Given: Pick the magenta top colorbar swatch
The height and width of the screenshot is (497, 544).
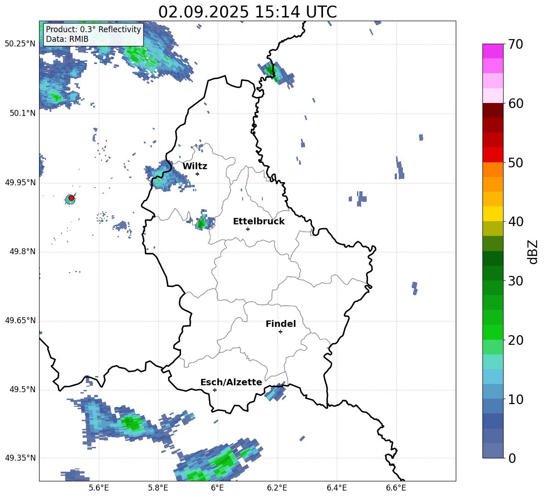Looking at the screenshot, I should (493, 51).
